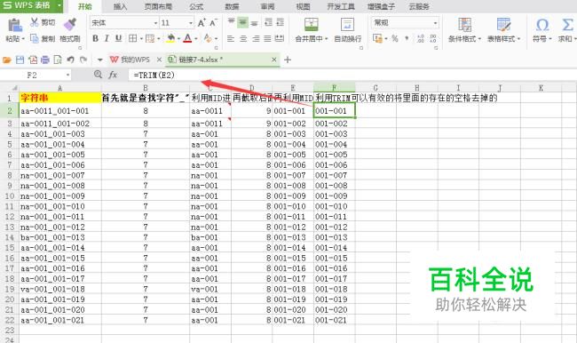Screen dimensions: 577x343
Task: Click the Cut (剪切) scissors icon
Action: (x=35, y=22)
